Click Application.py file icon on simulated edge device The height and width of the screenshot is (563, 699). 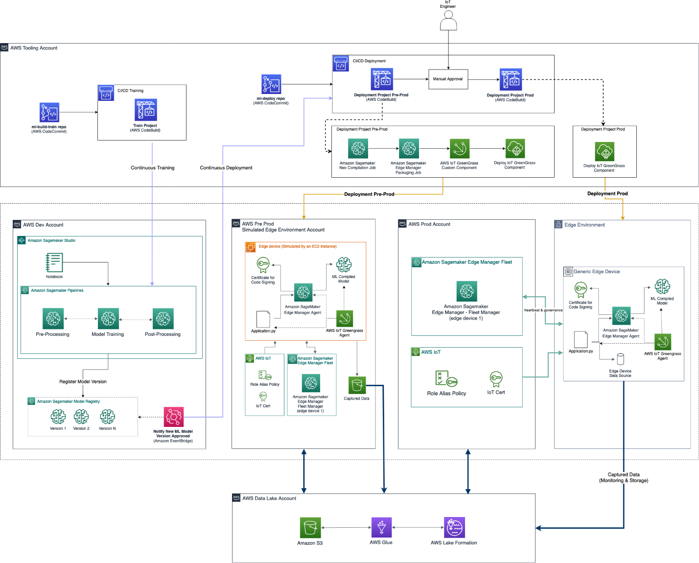[x=263, y=319]
